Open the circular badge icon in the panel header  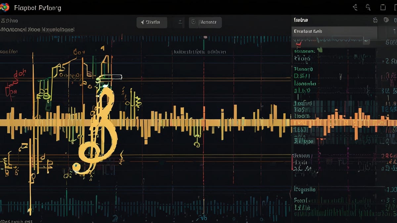coord(375,20)
